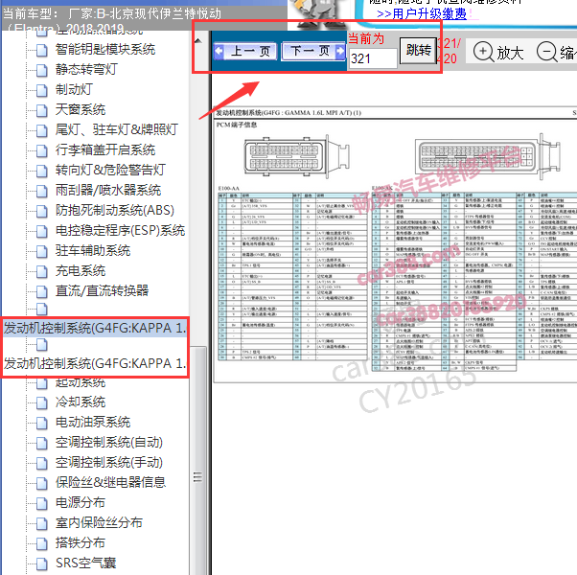Select highlighted 发动机控制系统(G4FG:KAPPA 1. entry
Screen dimensions: 577x575
95,328
